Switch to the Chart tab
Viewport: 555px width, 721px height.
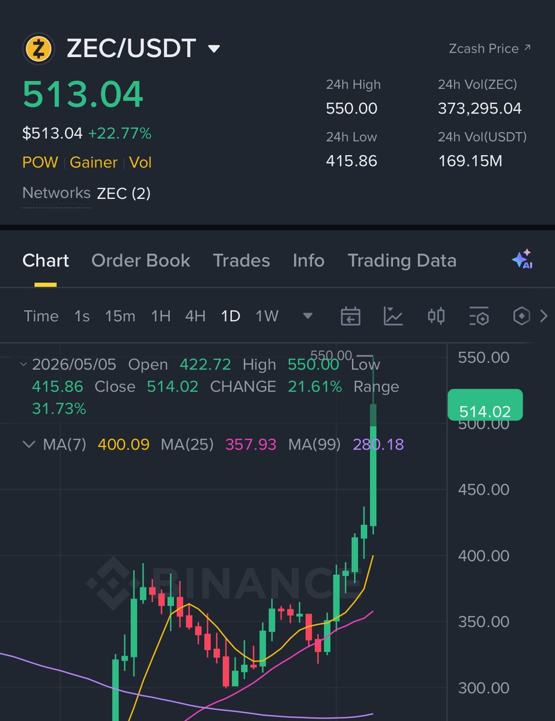[46, 260]
